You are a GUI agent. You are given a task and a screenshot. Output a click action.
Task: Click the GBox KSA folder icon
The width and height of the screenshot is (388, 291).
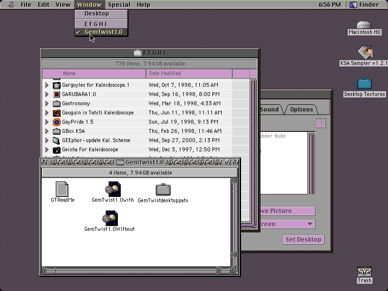point(57,131)
